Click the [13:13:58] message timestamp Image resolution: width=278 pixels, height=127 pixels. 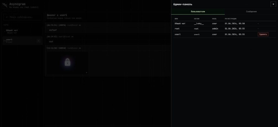pyautogui.click(x=52, y=48)
